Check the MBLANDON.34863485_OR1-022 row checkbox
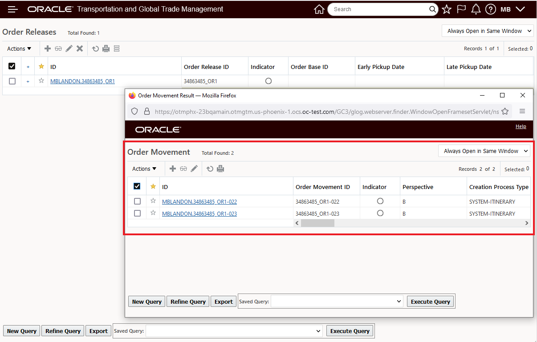The height and width of the screenshot is (342, 537). pos(137,201)
